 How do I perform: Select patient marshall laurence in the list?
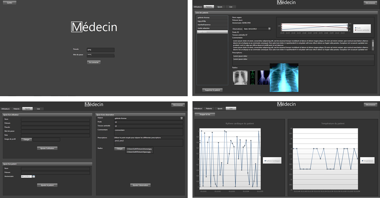click(212, 25)
